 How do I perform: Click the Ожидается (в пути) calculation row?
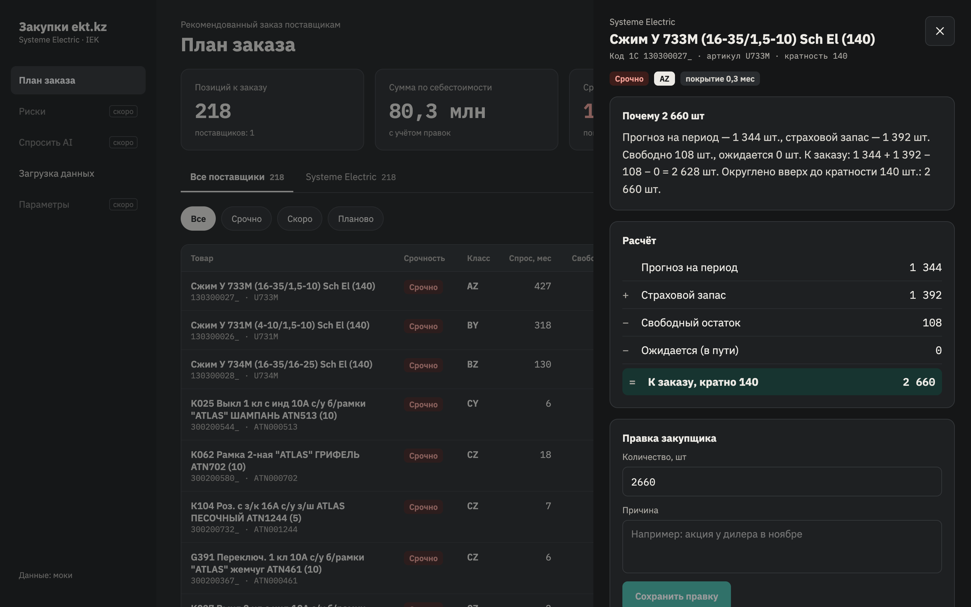pos(782,350)
